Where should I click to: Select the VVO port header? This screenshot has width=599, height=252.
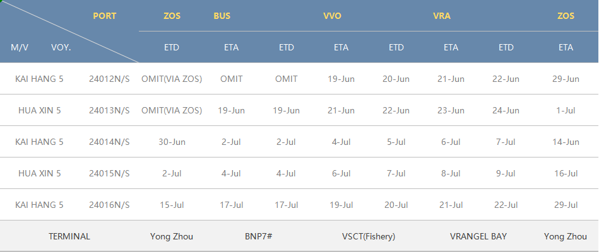[x=332, y=16]
